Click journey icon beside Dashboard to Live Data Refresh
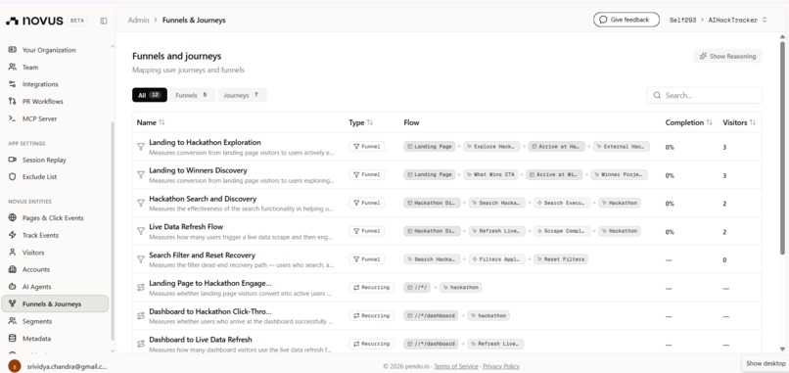The image size is (789, 373). [141, 344]
